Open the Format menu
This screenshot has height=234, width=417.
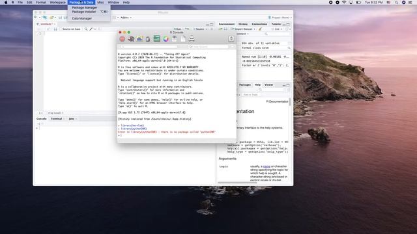(40, 3)
